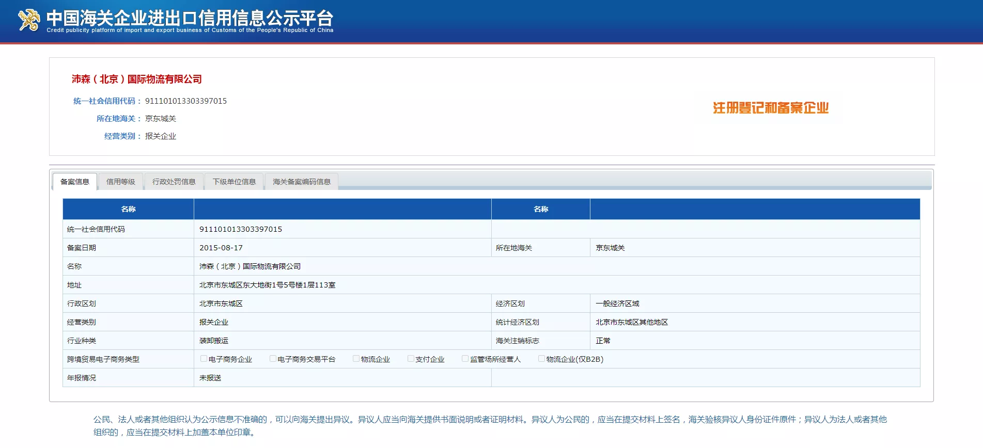Click the 年报情况 row label
Image resolution: width=983 pixels, height=448 pixels.
82,378
